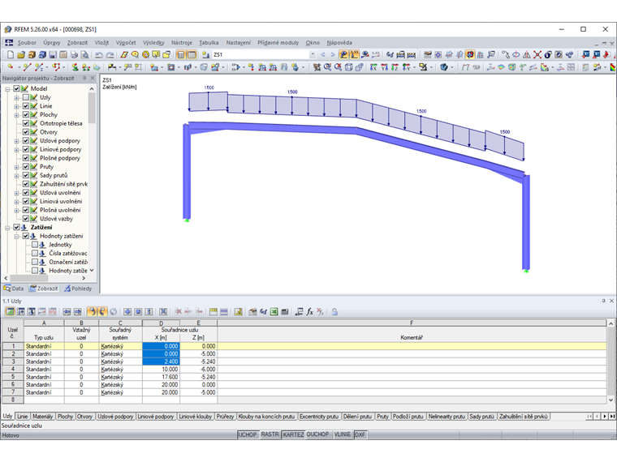Expand the Uzlová uvolnění tree node
The height and width of the screenshot is (462, 617).
[16, 193]
